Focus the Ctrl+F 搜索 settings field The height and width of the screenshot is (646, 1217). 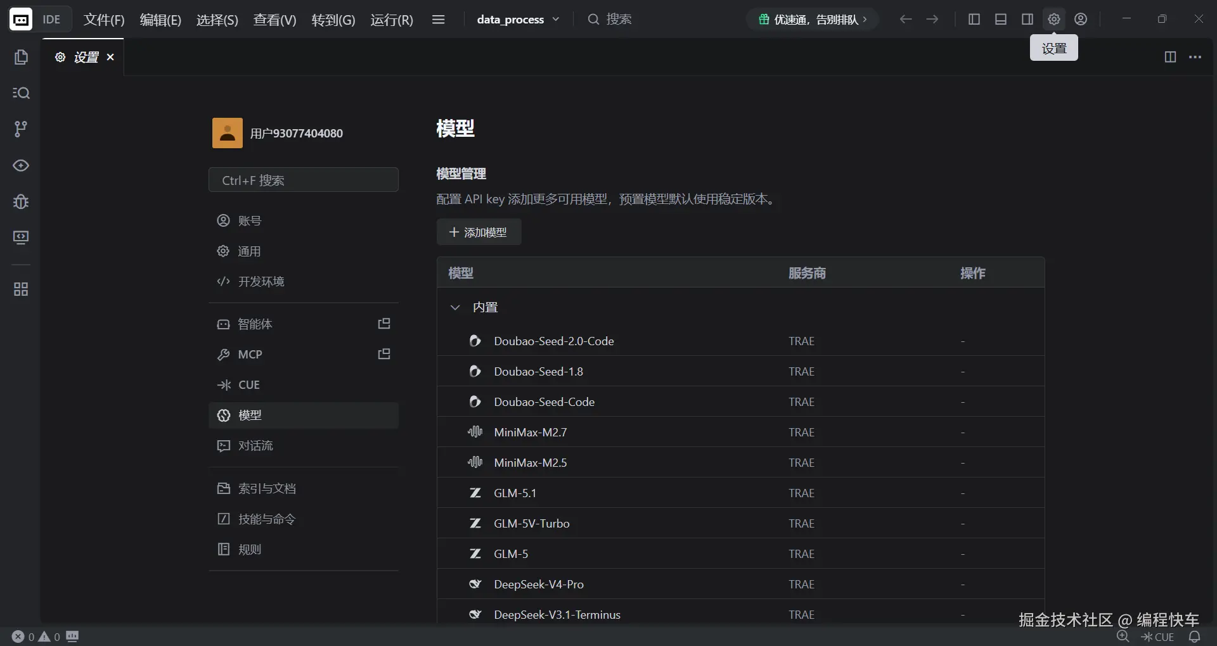point(304,180)
